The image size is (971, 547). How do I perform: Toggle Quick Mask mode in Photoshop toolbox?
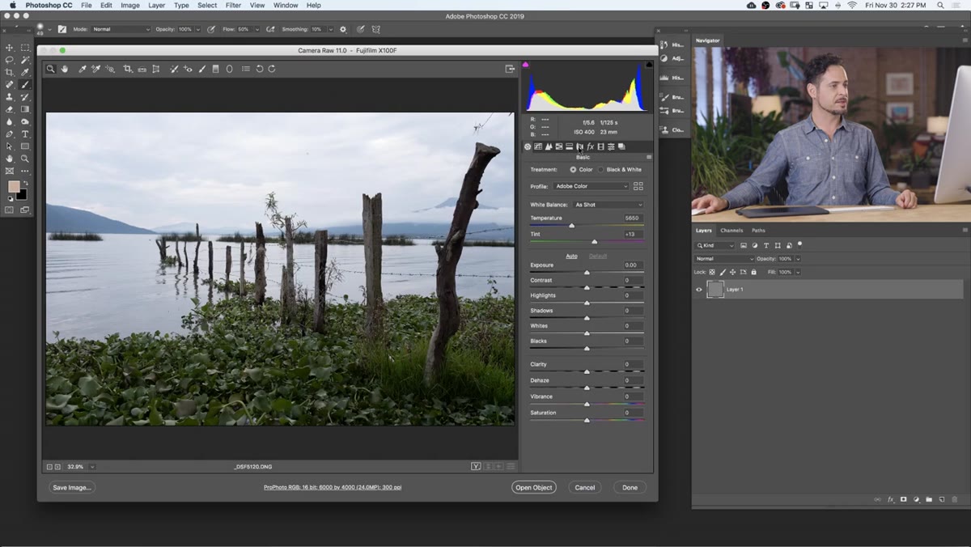coord(10,210)
